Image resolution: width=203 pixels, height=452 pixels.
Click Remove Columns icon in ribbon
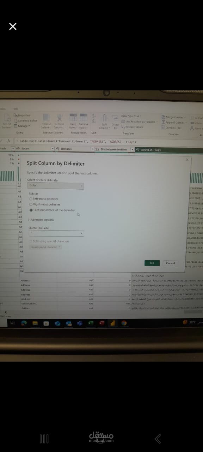click(x=60, y=118)
